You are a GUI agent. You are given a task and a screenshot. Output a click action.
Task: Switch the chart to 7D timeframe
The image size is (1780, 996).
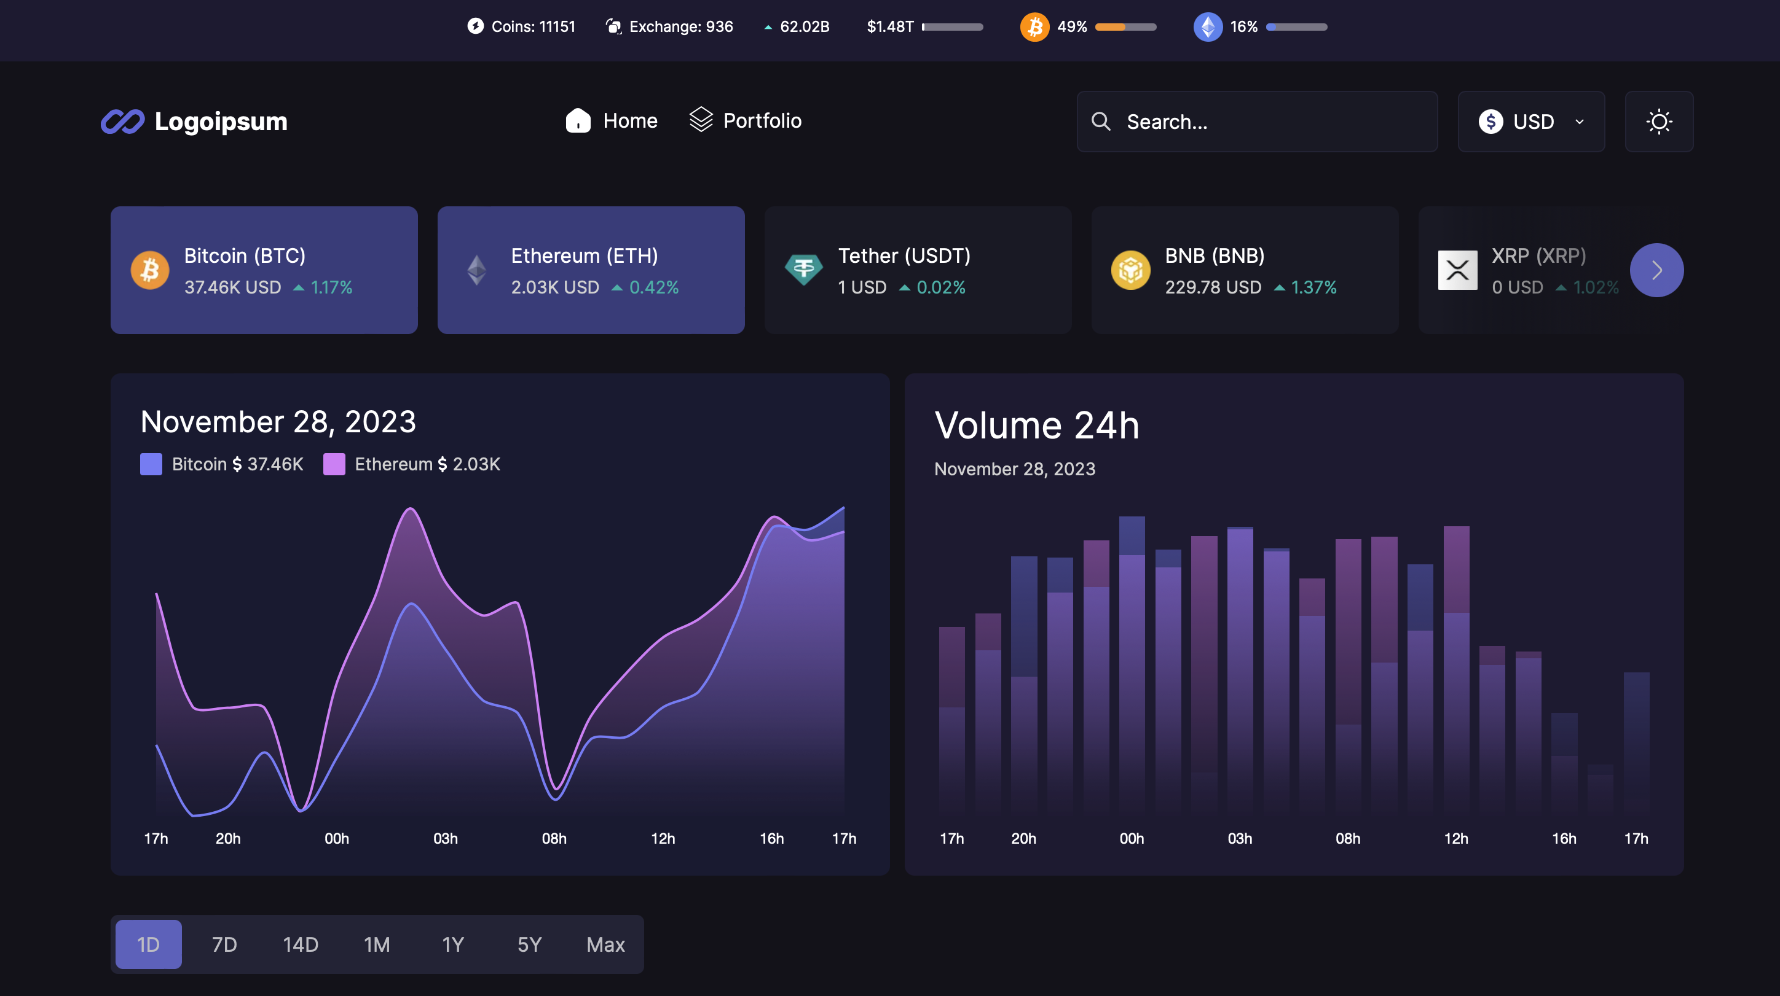(224, 944)
